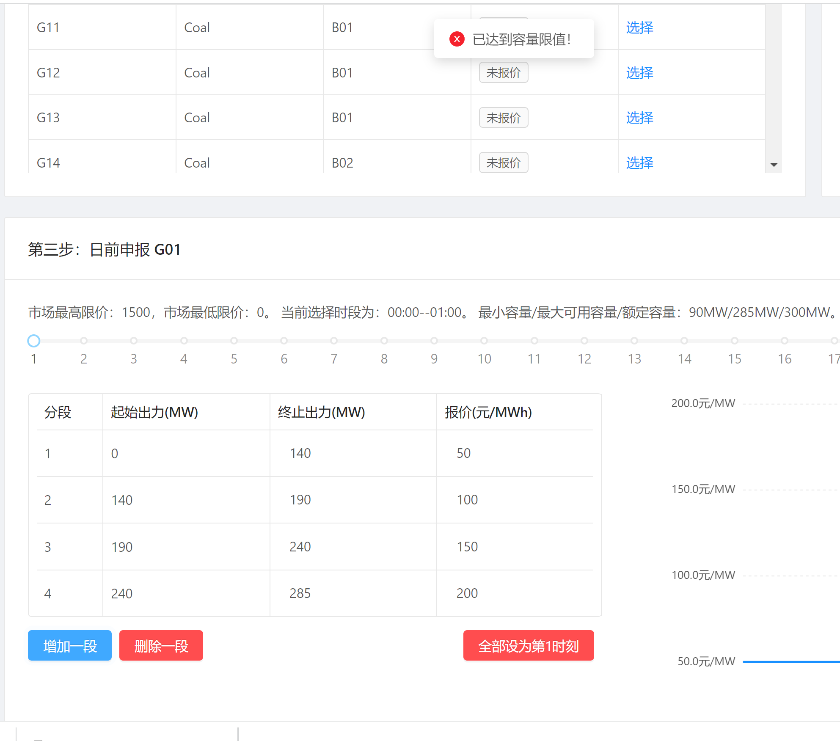
Task: Click the 未报价 tag in the G13 row
Action: click(503, 118)
